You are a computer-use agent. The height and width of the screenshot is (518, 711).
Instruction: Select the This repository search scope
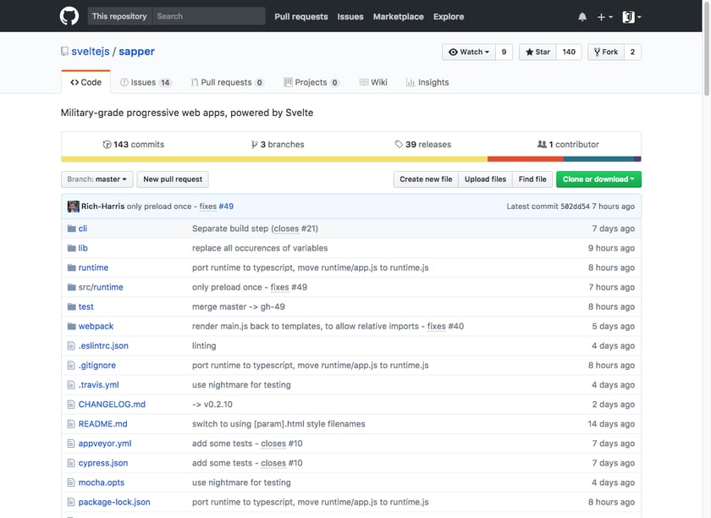(x=119, y=16)
